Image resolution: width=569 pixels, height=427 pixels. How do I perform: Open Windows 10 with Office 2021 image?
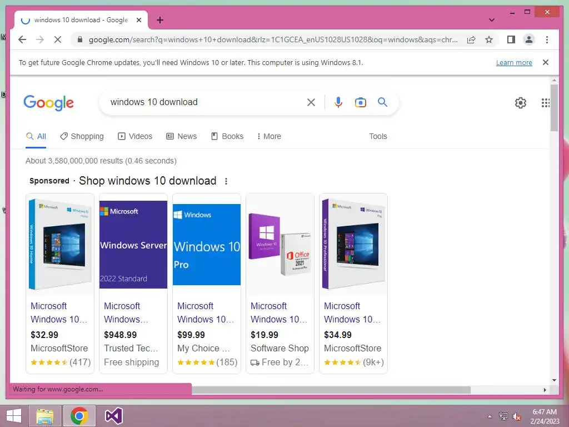[x=280, y=244]
